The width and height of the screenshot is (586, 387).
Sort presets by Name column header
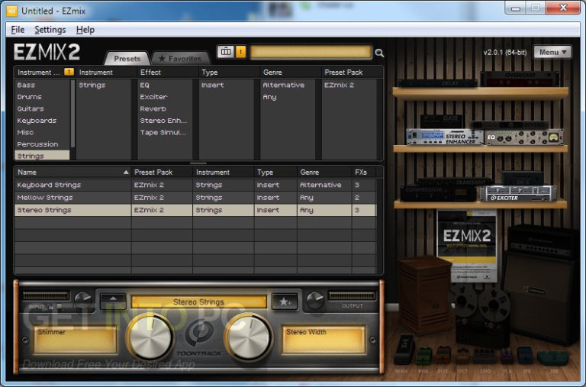[x=72, y=173]
